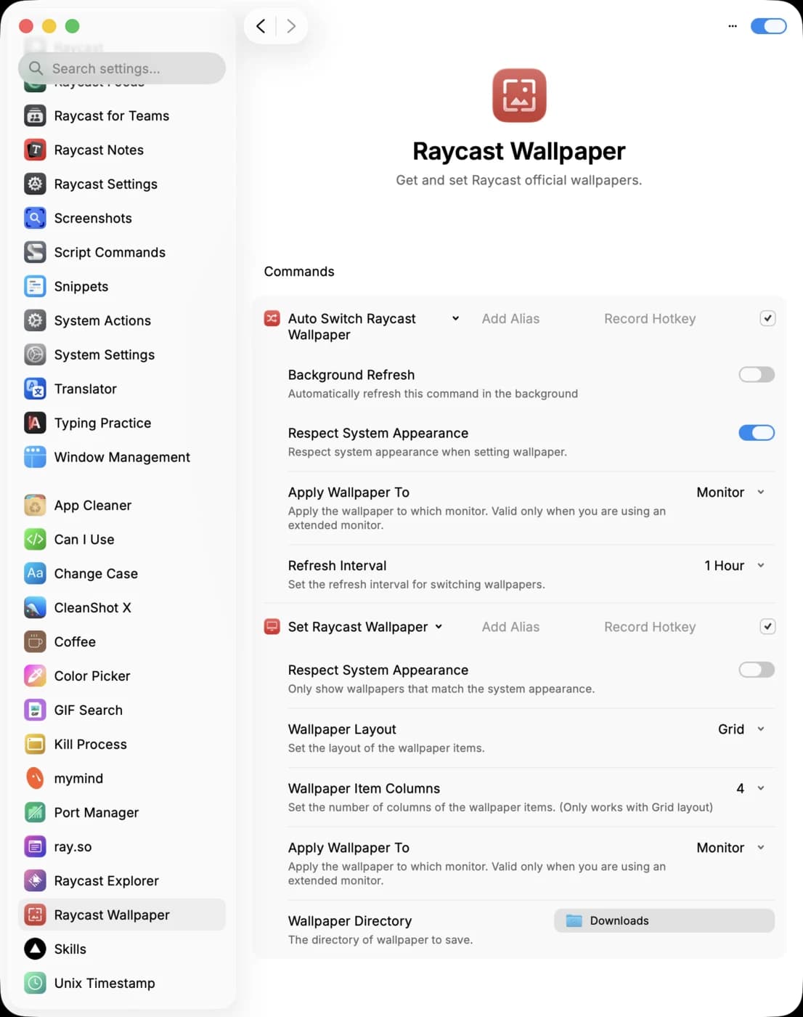Viewport: 803px width, 1017px height.
Task: Click the Raycast Settings gear icon
Action: click(35, 184)
